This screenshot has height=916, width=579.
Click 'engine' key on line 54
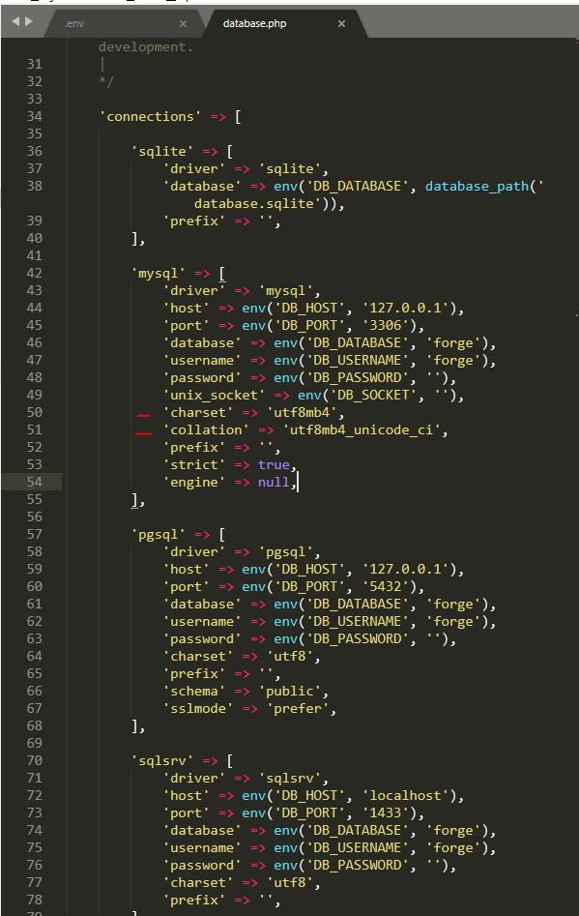tap(193, 482)
